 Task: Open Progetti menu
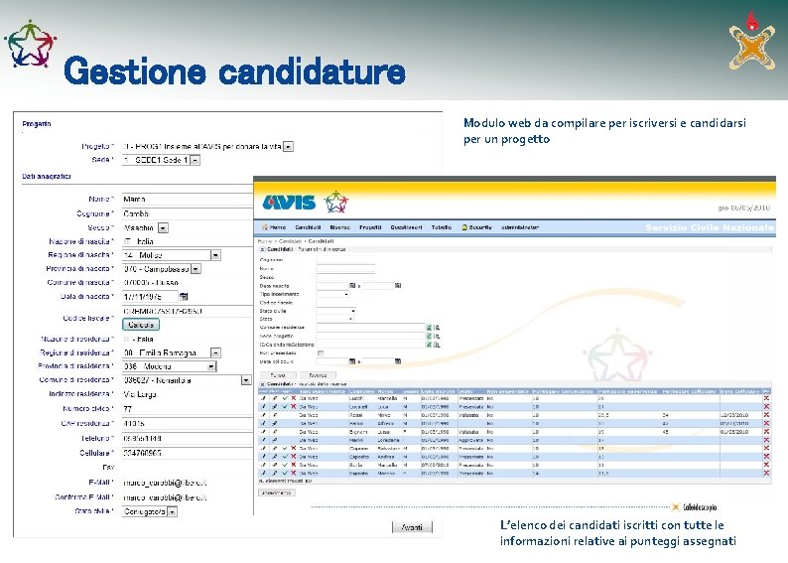(370, 227)
